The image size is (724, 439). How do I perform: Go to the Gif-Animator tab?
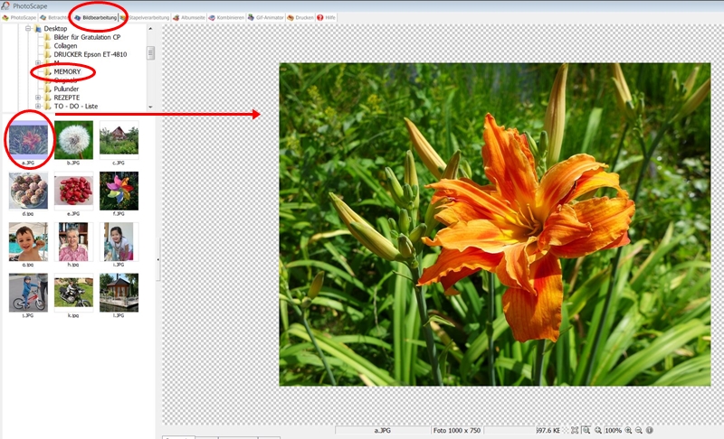266,17
